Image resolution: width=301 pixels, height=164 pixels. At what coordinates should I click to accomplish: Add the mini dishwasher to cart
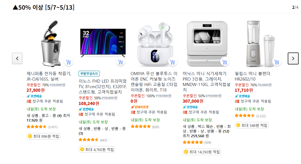tap(225, 62)
